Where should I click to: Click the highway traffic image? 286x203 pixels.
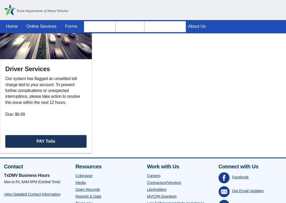coord(46,46)
